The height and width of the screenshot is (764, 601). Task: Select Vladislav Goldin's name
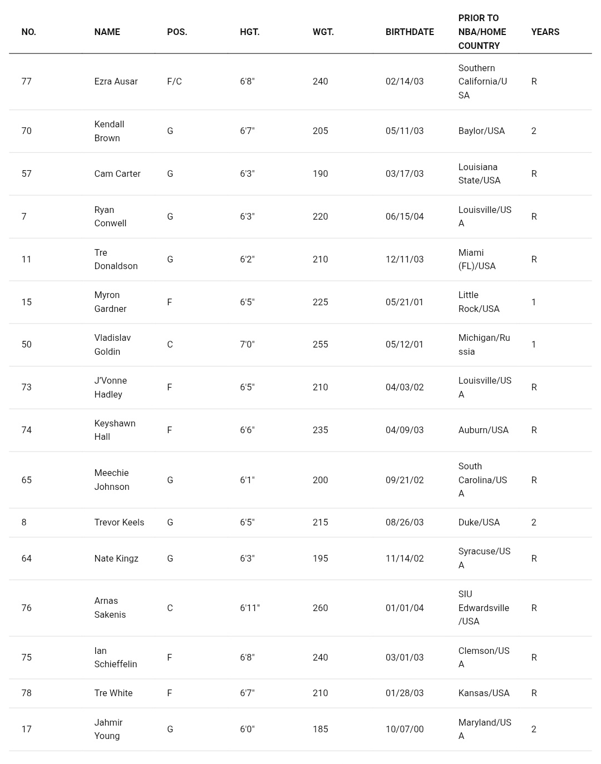pyautogui.click(x=112, y=345)
